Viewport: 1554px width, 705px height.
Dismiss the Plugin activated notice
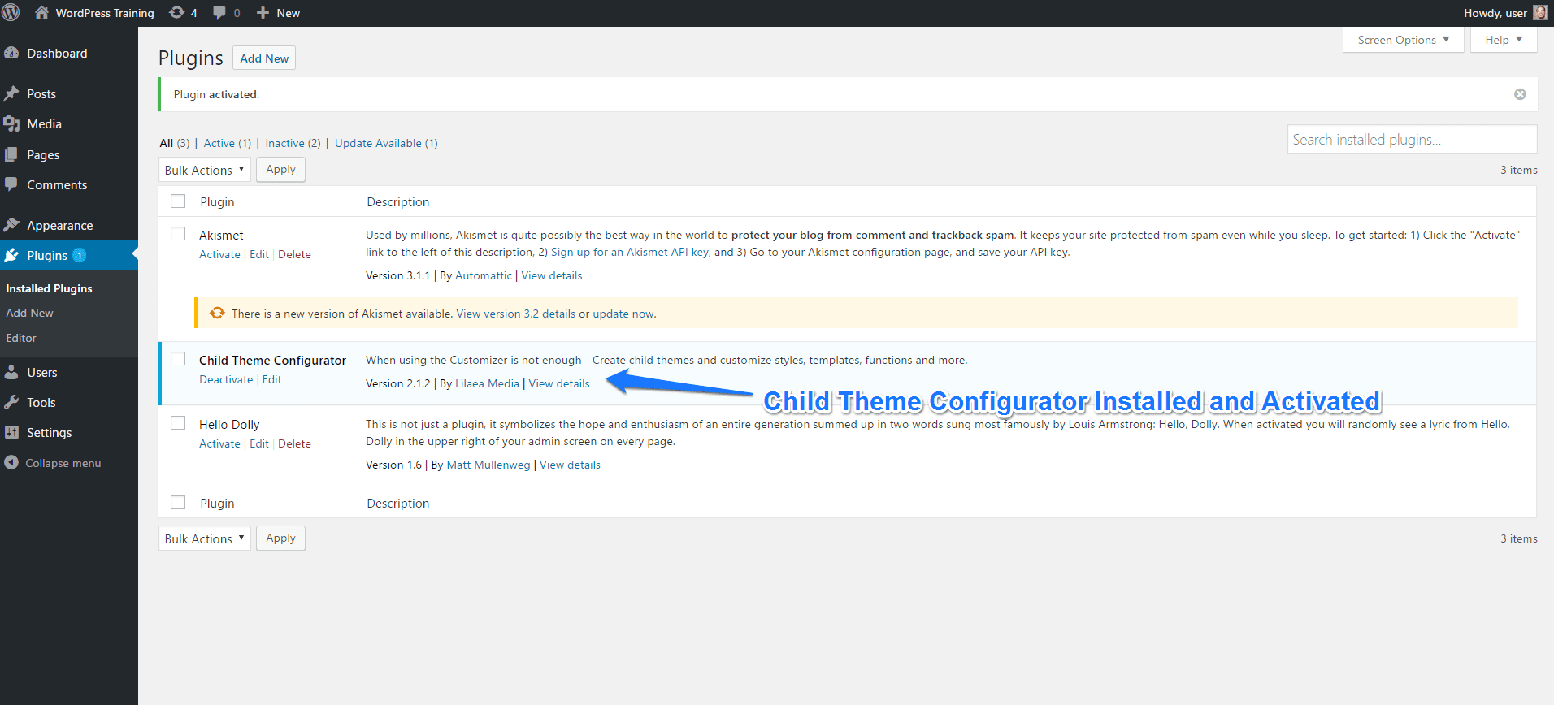1519,94
